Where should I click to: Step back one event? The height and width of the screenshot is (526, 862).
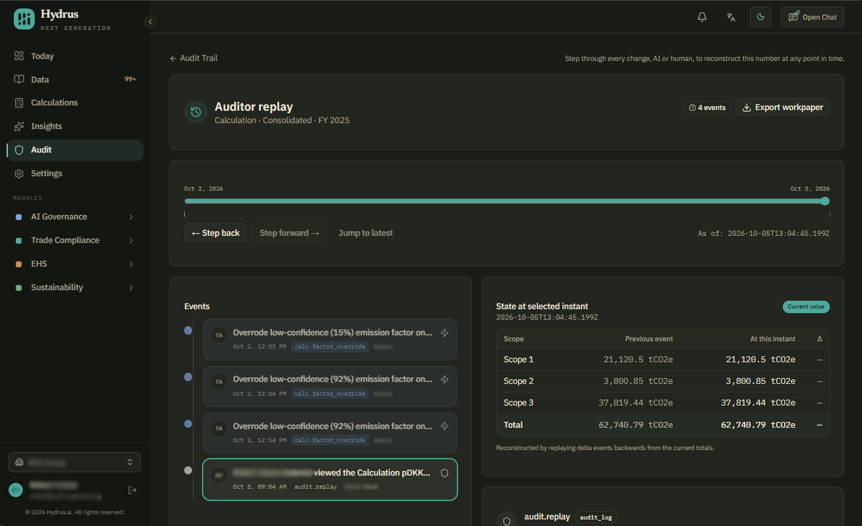point(216,233)
